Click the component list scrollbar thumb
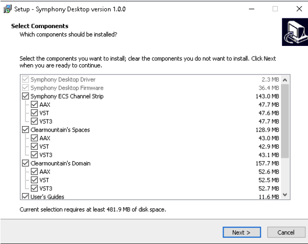 coord(285,121)
